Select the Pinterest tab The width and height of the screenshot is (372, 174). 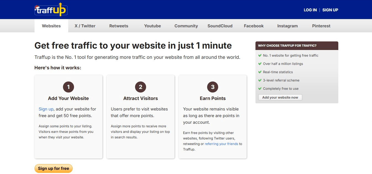point(321,26)
